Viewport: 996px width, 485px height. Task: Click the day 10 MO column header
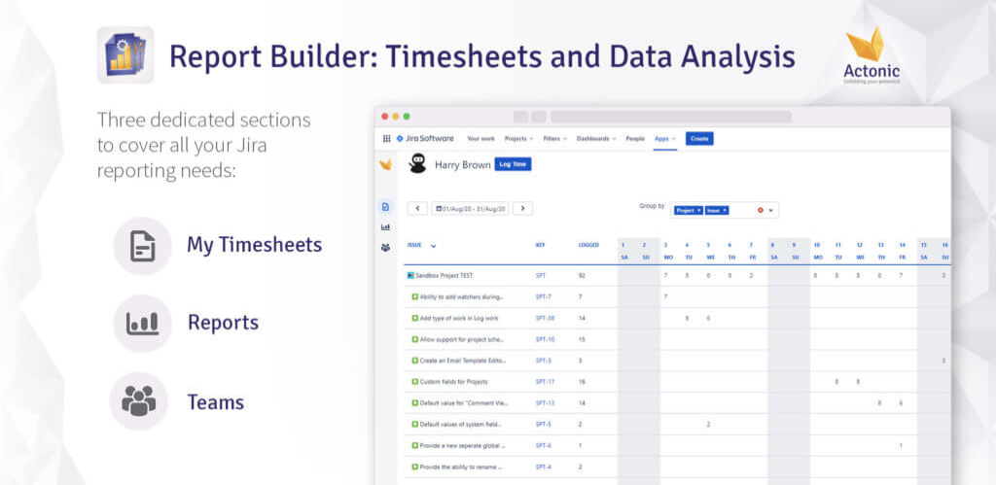[x=818, y=251]
